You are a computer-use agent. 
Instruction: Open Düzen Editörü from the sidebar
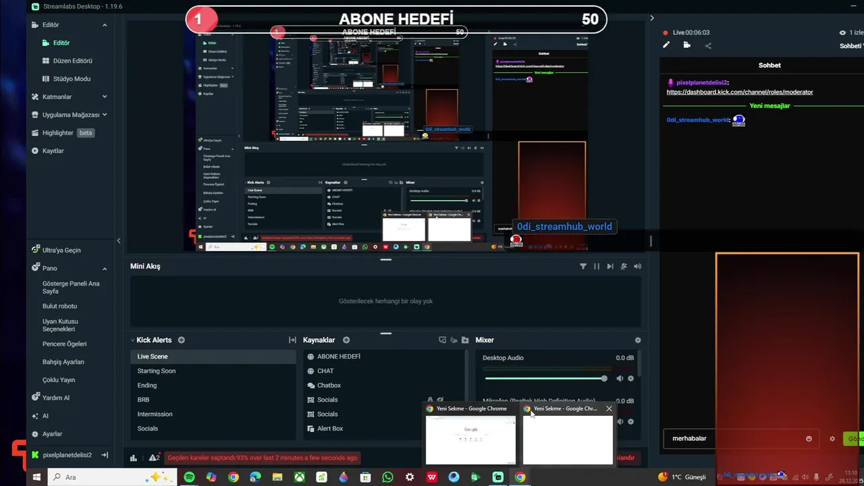point(72,61)
